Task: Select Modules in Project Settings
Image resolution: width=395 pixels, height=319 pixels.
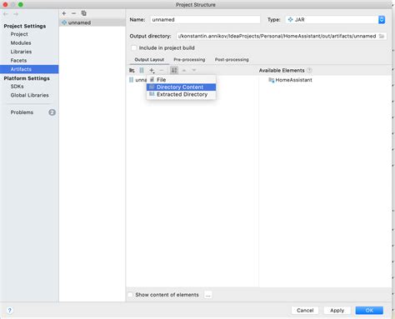Action: tap(21, 43)
